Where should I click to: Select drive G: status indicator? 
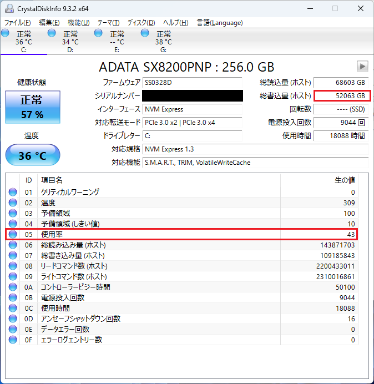pos(145,33)
